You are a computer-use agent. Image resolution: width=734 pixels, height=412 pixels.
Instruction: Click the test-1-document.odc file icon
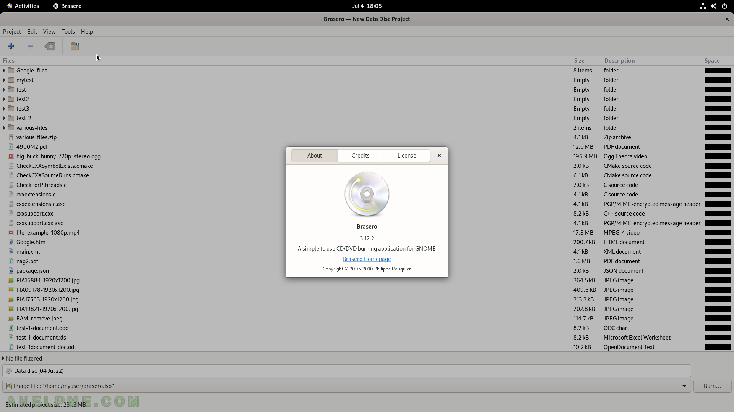[x=11, y=328]
